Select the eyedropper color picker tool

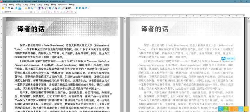[63, 8]
